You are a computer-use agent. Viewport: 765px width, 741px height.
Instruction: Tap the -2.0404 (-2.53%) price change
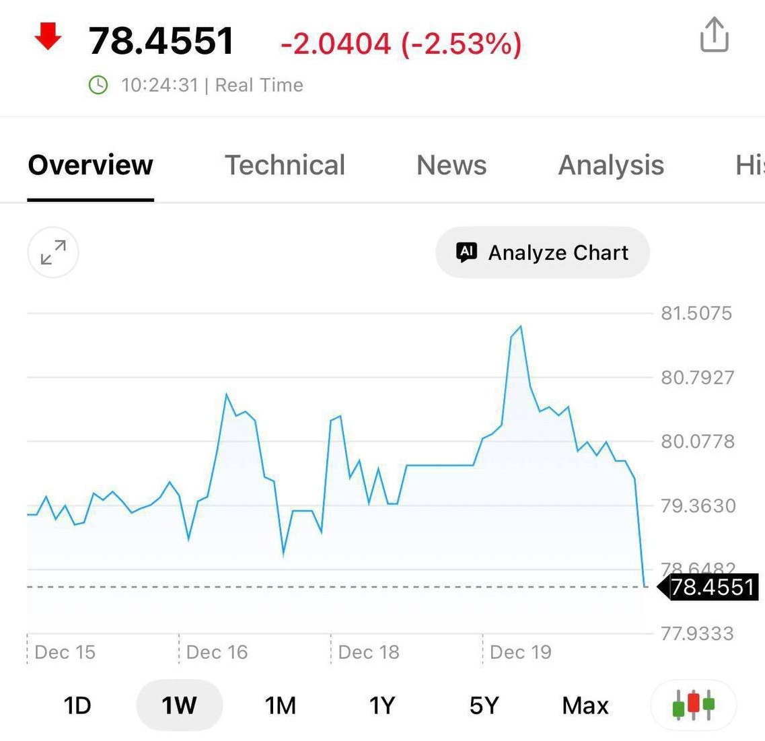[401, 44]
